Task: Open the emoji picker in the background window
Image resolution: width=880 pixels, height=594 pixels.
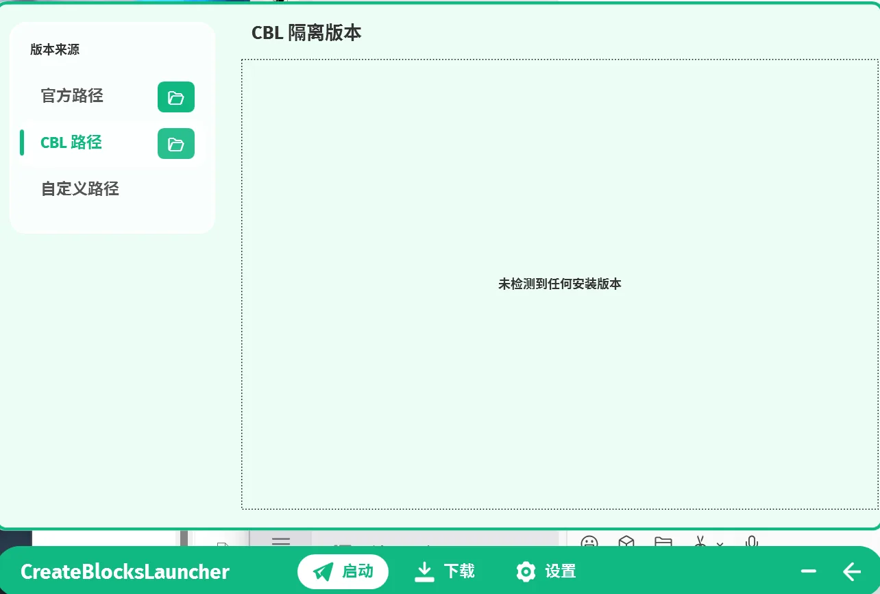Action: point(589,543)
